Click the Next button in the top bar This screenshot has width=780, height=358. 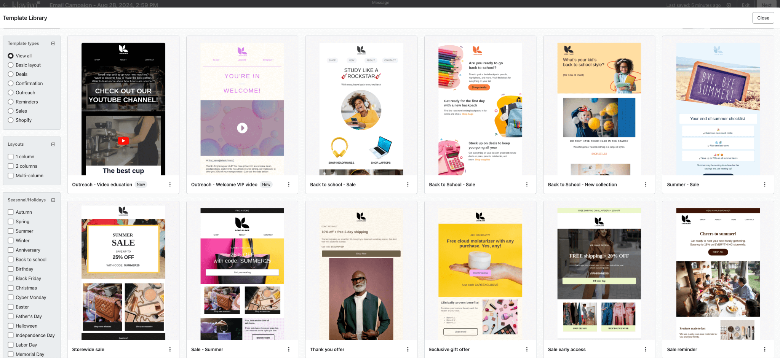(x=767, y=5)
